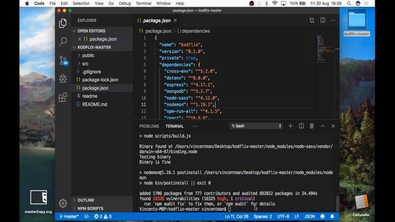Open package-lock.json in explorer
The width and height of the screenshot is (395, 222).
click(x=102, y=80)
